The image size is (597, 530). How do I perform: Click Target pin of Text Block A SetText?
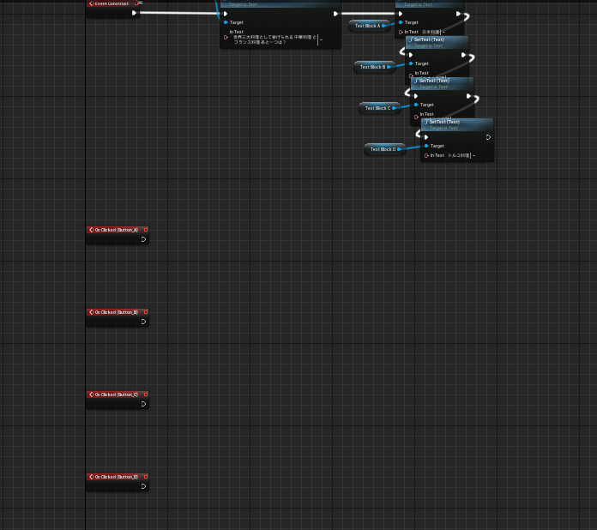coord(401,22)
